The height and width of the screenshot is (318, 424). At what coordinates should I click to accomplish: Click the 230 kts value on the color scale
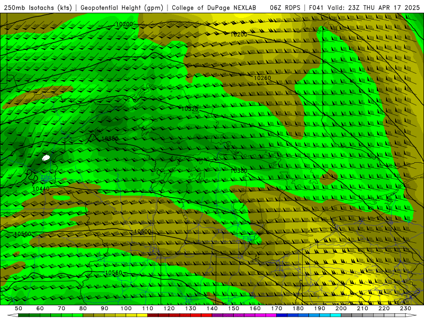click(x=405, y=308)
